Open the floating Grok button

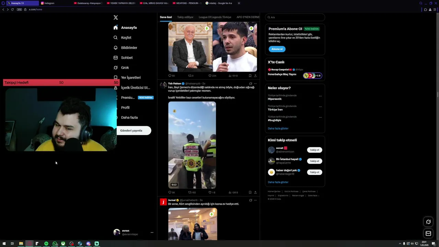(x=428, y=222)
